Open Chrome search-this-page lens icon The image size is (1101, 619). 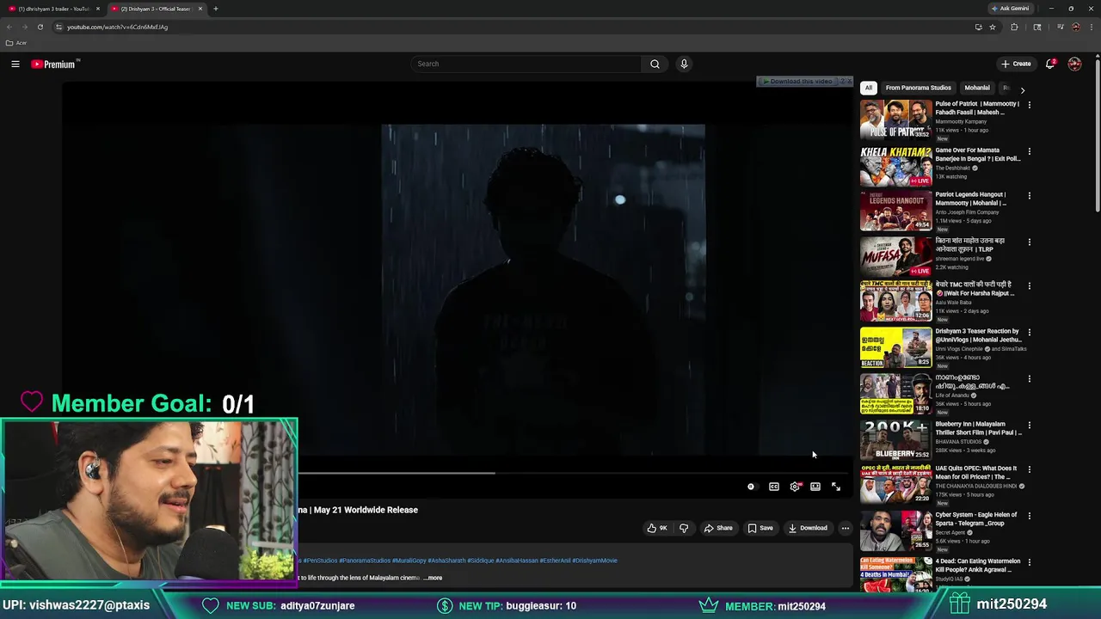(x=1037, y=27)
